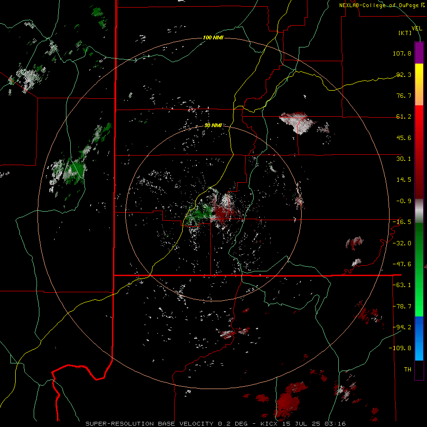
Task: Click the -16.5 legend value
Action: (402, 222)
